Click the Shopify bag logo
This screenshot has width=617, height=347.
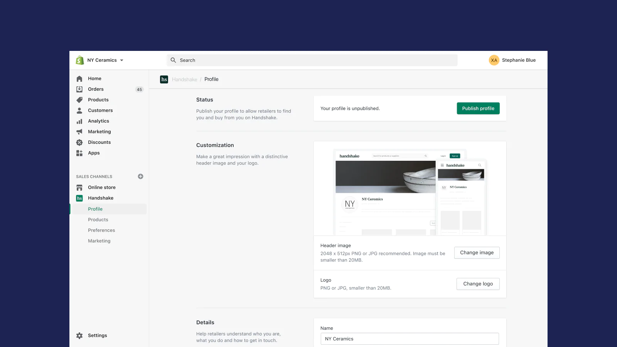[79, 60]
